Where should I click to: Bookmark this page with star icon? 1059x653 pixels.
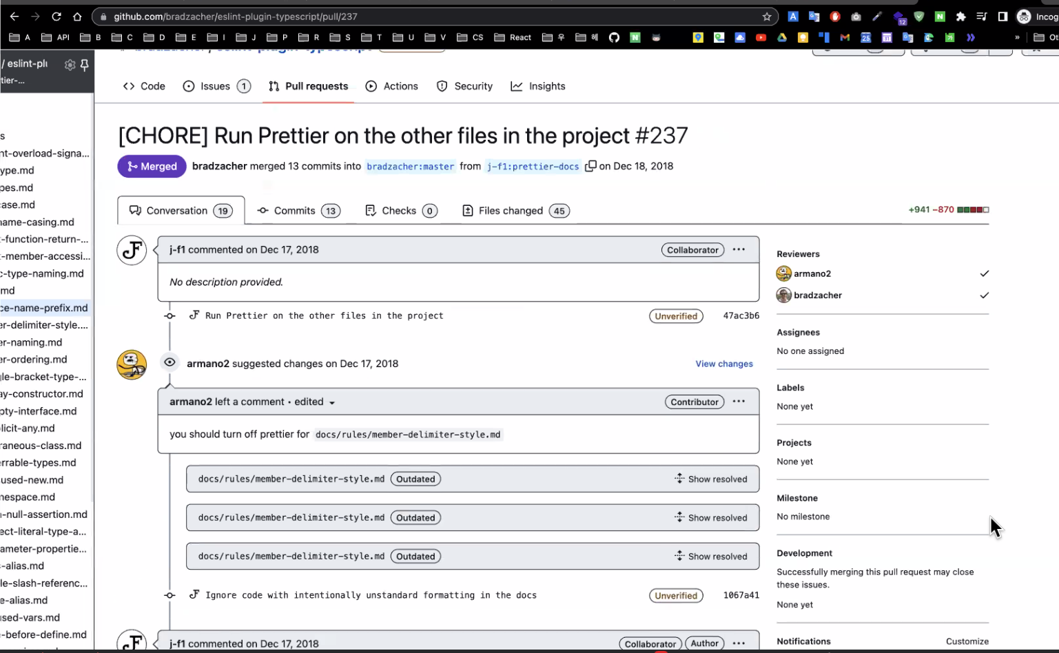[767, 17]
